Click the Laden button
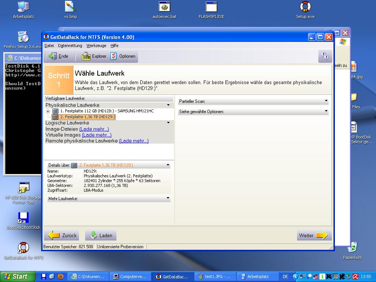Image resolution: width=376 pixels, height=282 pixels. pos(101,235)
